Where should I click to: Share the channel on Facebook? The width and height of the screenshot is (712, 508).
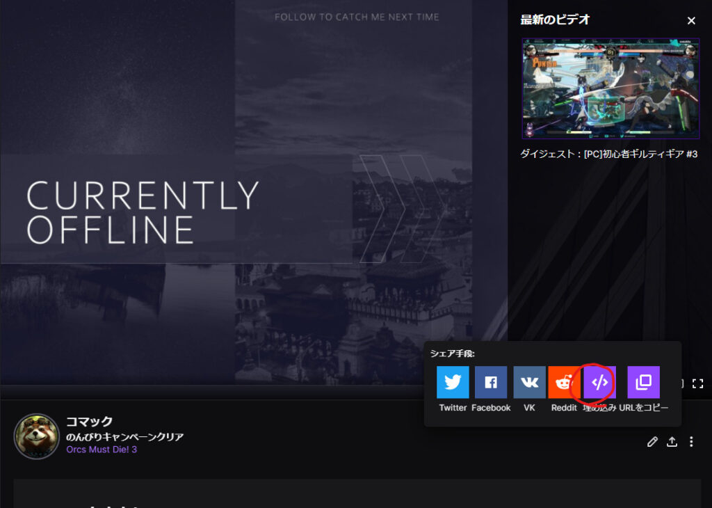tap(491, 382)
